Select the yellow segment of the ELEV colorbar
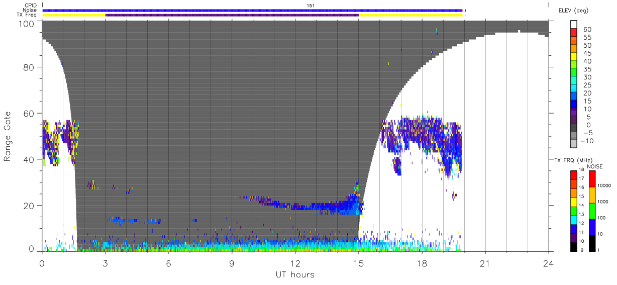Screen dimensions: 617x285 tap(573, 57)
